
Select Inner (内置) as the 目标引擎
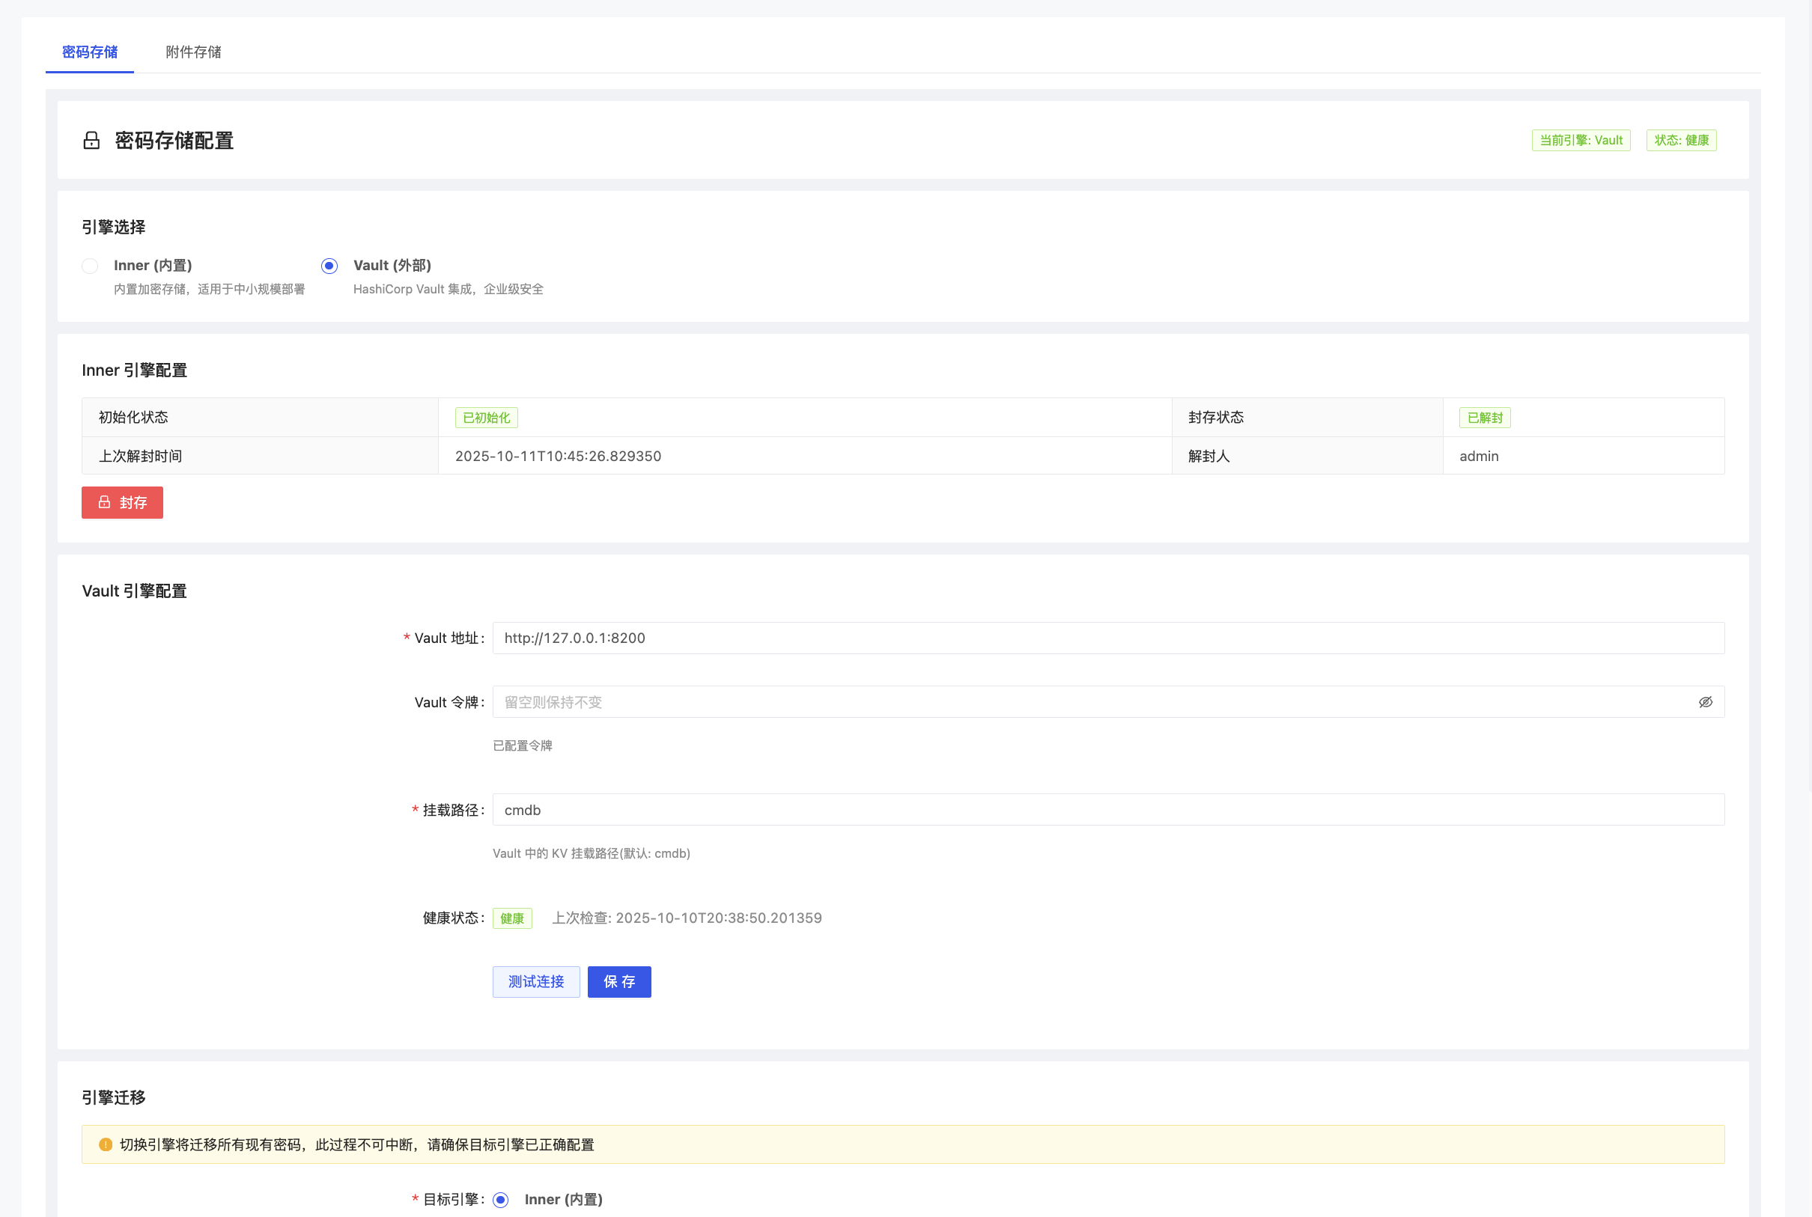pos(501,1199)
